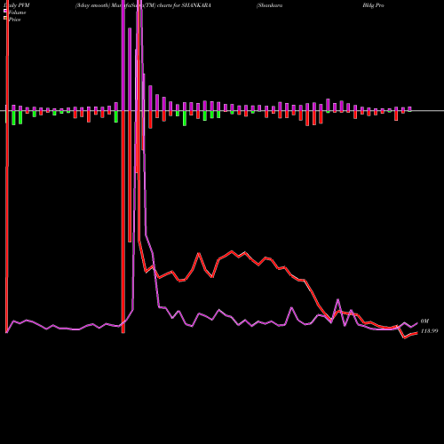444x444 pixels.
Task: Click the '0M' volume end label
Action: pos(424,321)
